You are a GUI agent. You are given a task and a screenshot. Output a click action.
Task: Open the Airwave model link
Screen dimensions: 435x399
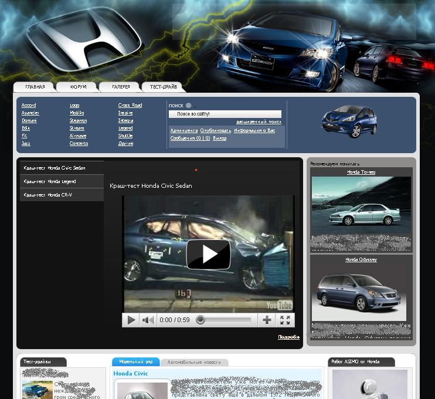[78, 136]
